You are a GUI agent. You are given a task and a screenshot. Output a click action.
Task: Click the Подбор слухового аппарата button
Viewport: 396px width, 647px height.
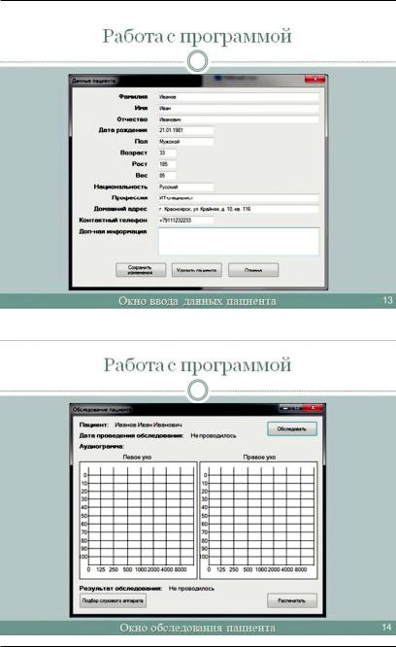click(113, 600)
